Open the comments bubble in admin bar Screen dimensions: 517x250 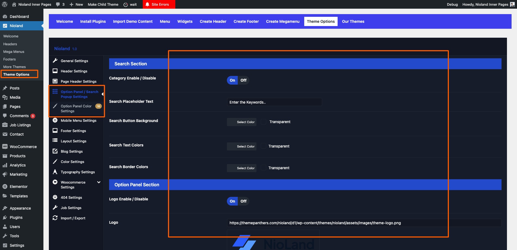tap(60, 4)
